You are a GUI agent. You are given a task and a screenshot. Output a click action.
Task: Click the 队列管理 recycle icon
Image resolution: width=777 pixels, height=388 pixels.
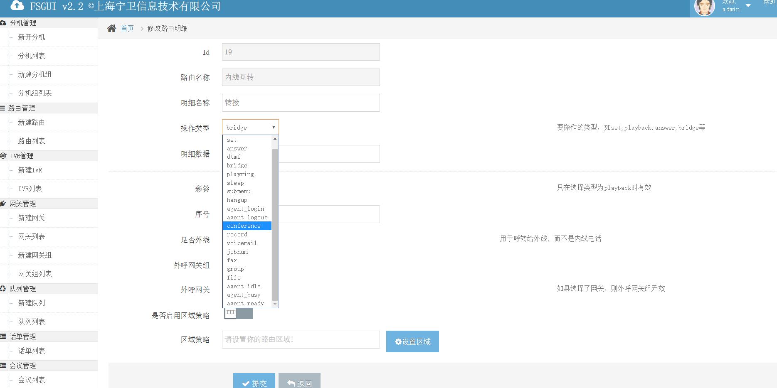click(x=3, y=289)
